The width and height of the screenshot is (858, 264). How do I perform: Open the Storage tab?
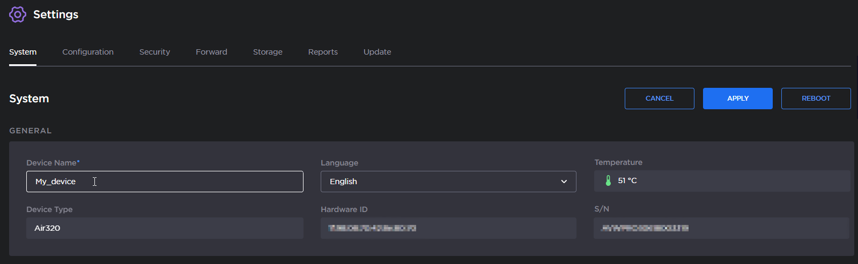[268, 52]
